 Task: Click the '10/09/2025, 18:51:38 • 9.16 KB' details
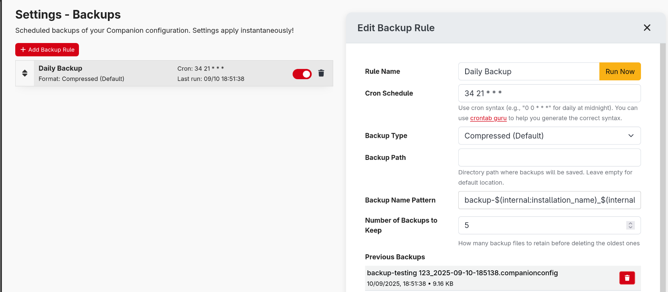point(410,284)
